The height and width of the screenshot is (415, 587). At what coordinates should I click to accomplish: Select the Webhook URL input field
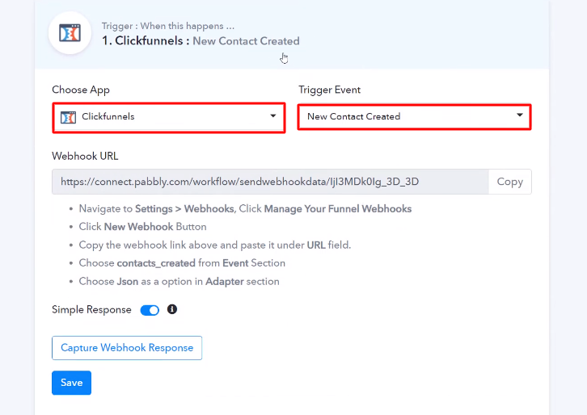click(270, 182)
